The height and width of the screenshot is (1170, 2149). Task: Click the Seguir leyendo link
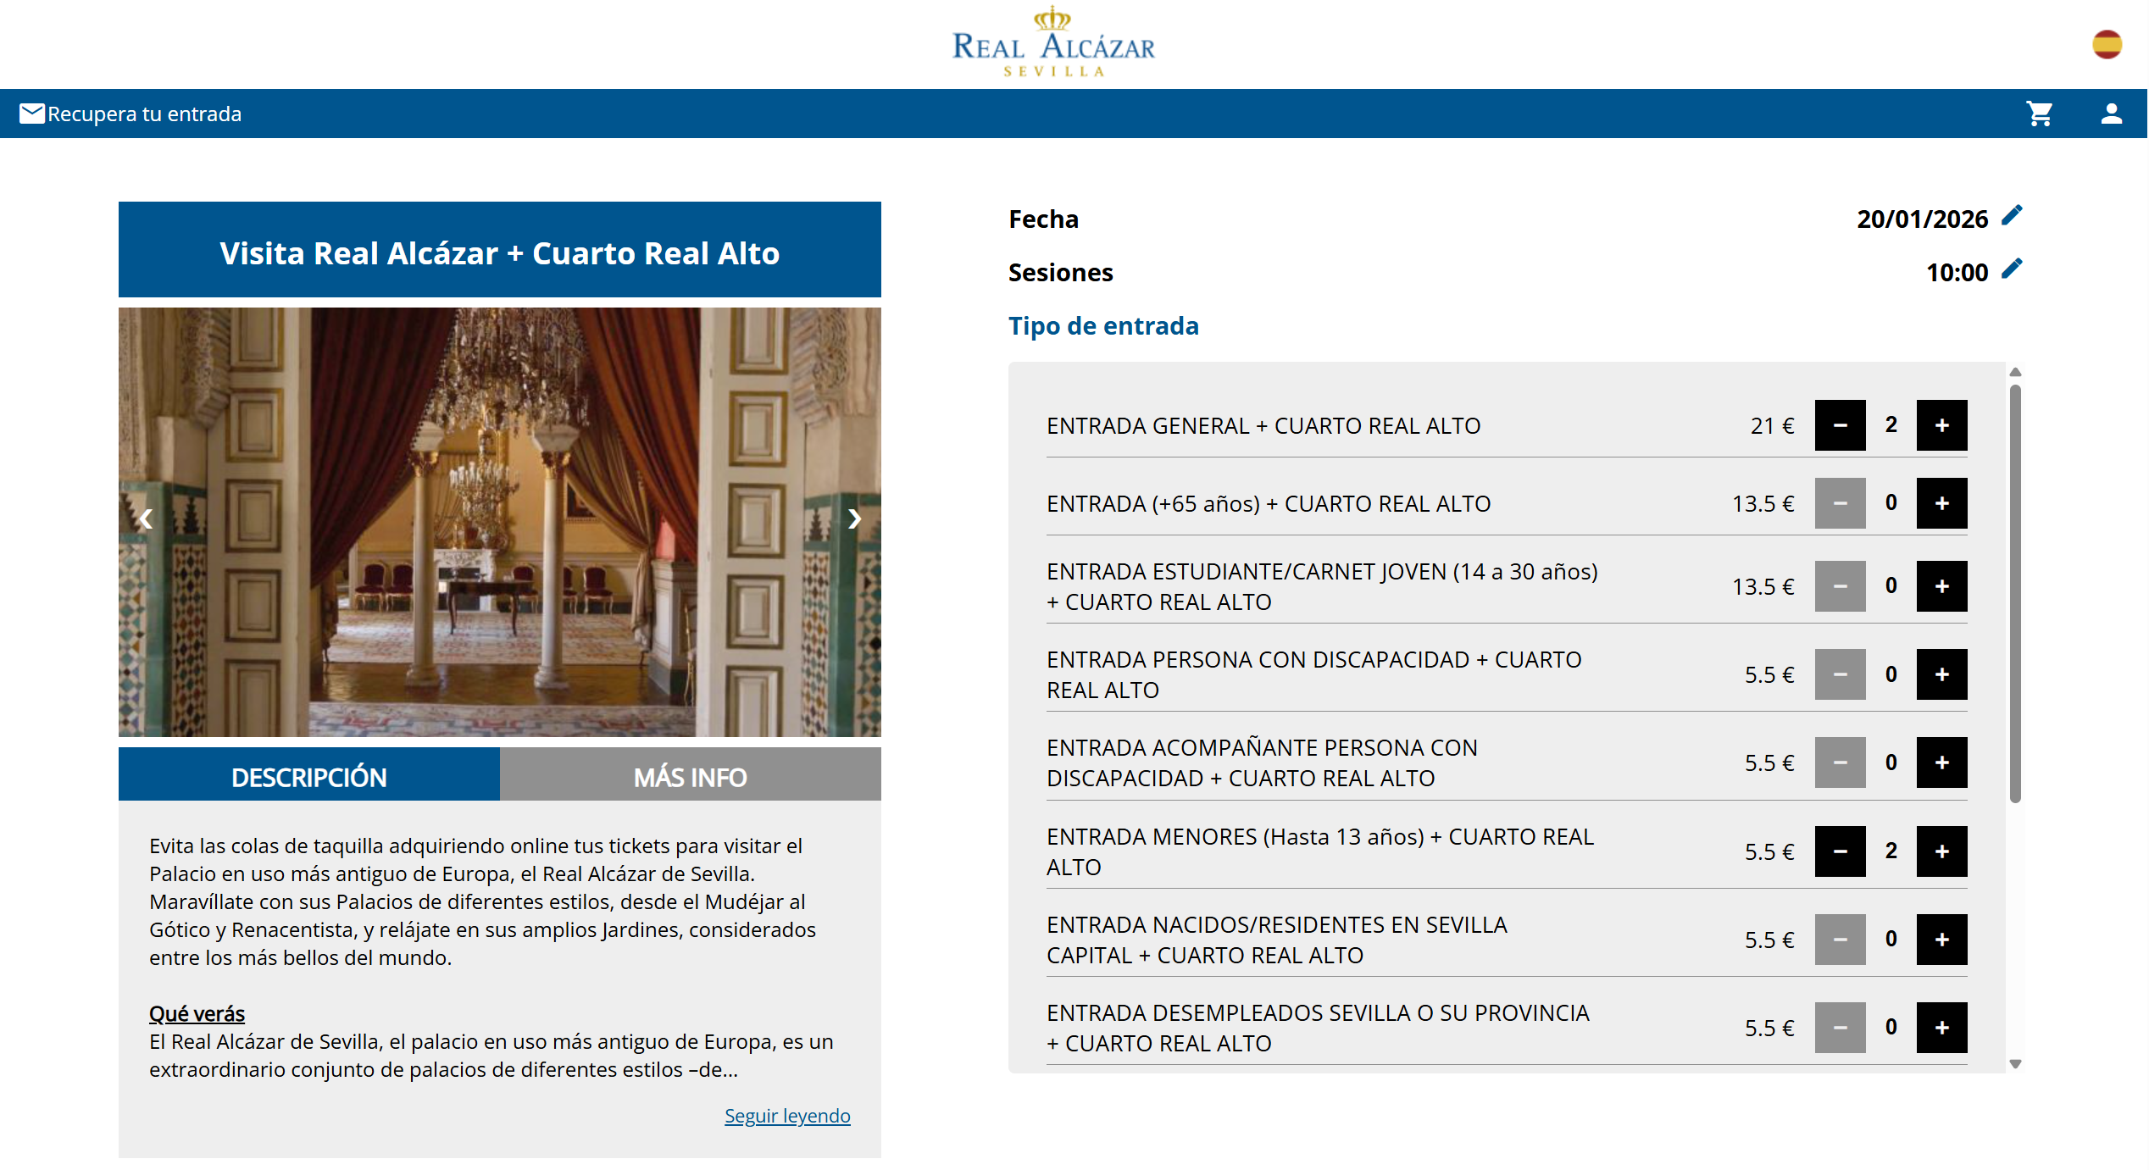point(786,1116)
